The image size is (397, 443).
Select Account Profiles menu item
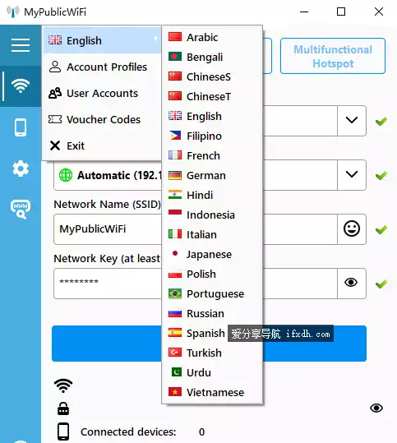coord(102,67)
